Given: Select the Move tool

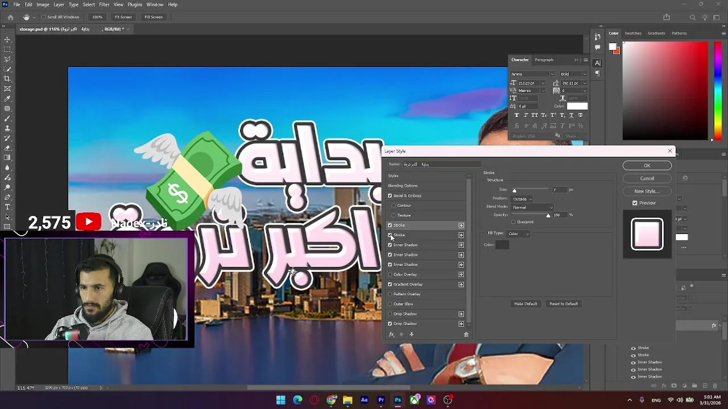Looking at the screenshot, I should pos(7,39).
